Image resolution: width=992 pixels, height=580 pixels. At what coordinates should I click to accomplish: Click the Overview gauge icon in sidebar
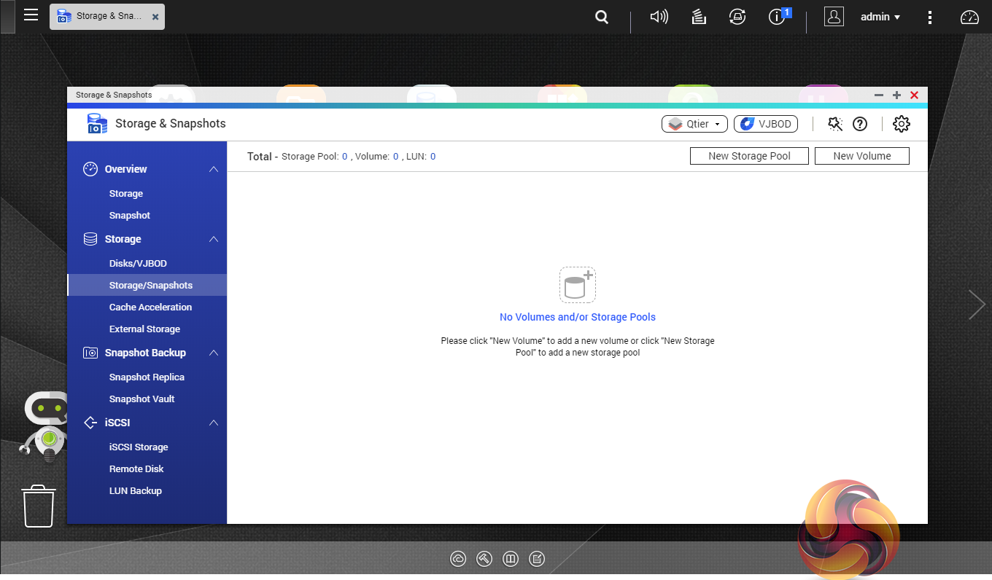(90, 169)
